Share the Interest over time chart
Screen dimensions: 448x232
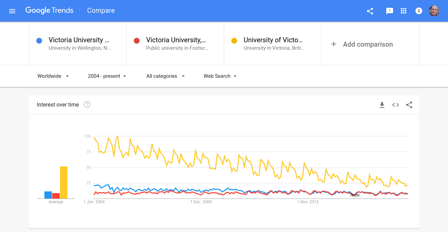409,105
